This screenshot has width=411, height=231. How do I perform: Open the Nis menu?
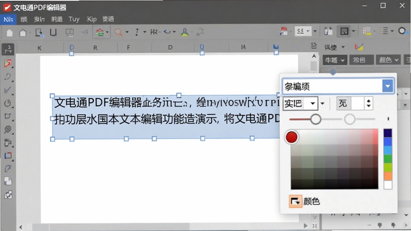click(8, 19)
